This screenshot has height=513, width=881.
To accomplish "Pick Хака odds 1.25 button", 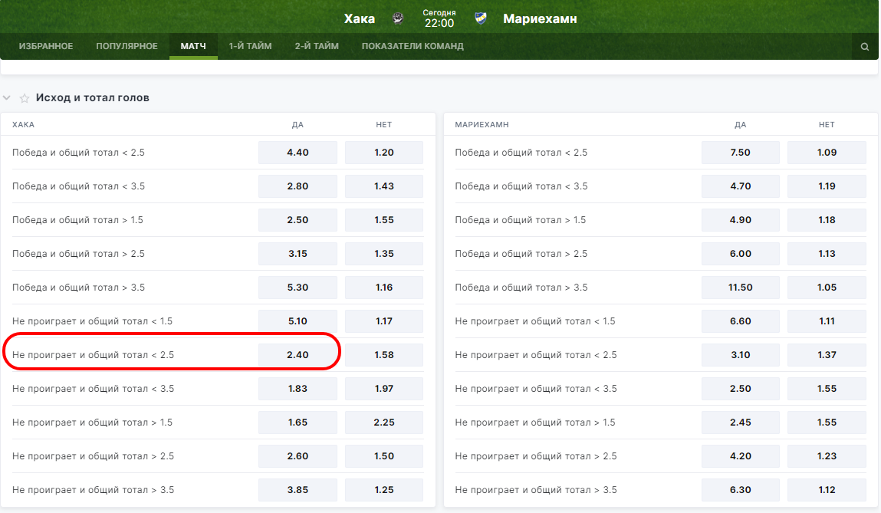I will tap(384, 489).
